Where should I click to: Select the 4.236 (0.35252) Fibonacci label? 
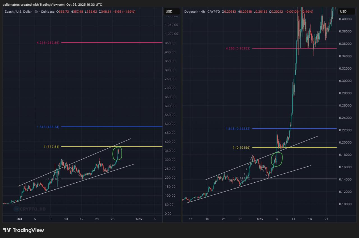coord(238,48)
